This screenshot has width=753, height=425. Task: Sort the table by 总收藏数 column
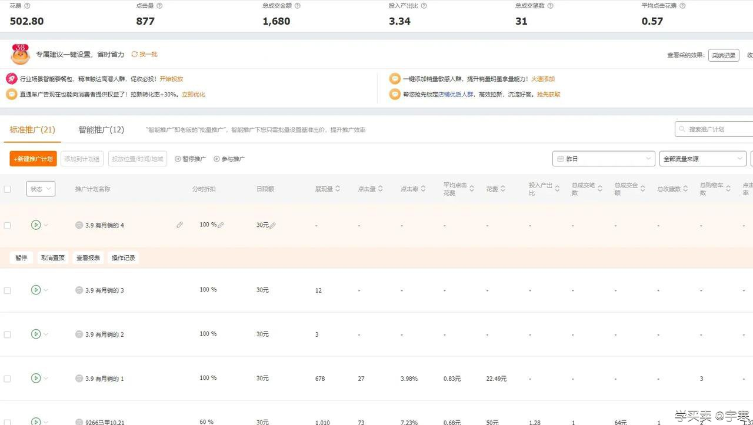(x=685, y=189)
